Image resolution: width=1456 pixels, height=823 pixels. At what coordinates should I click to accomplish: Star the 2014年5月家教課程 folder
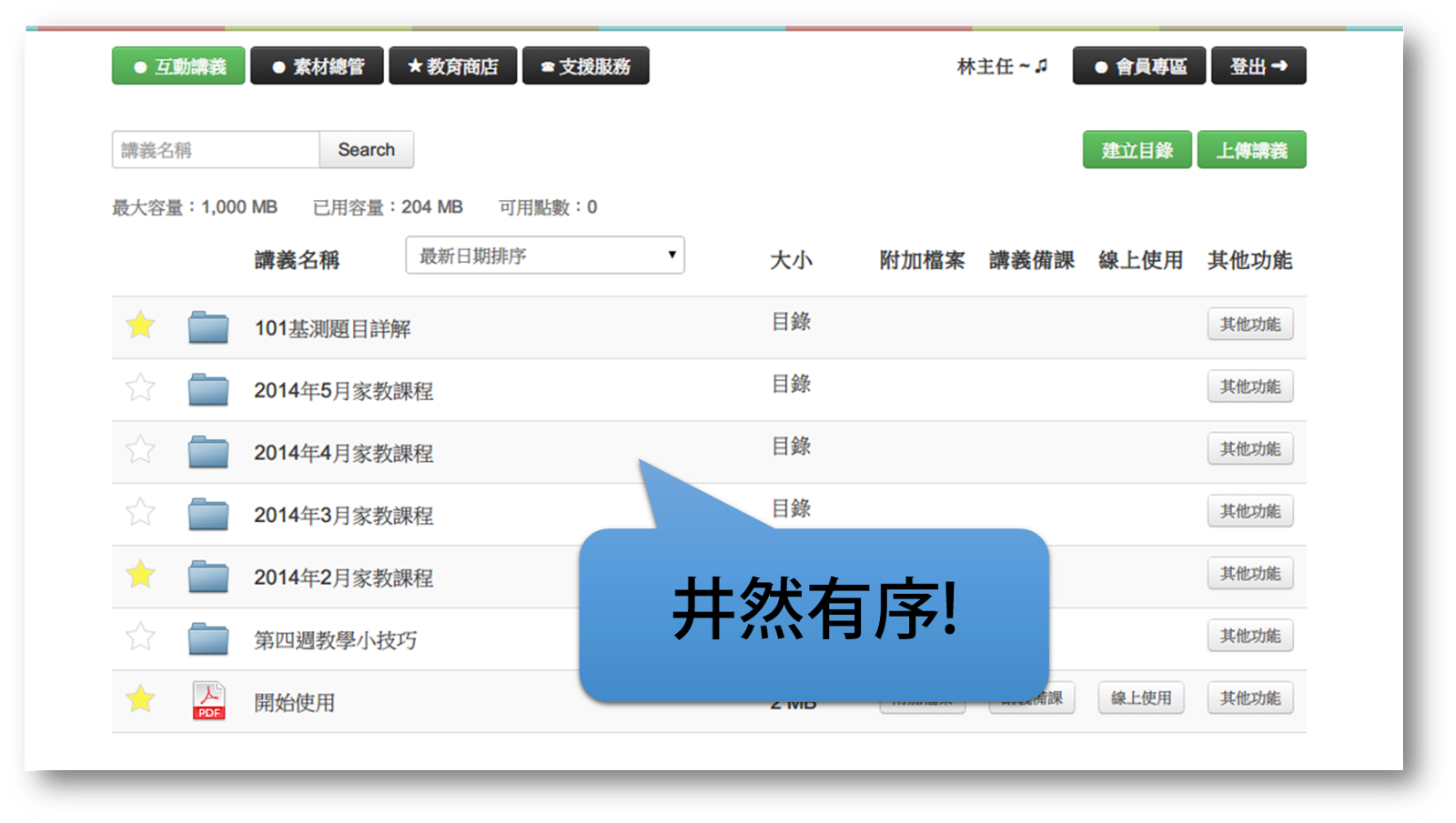pyautogui.click(x=140, y=387)
